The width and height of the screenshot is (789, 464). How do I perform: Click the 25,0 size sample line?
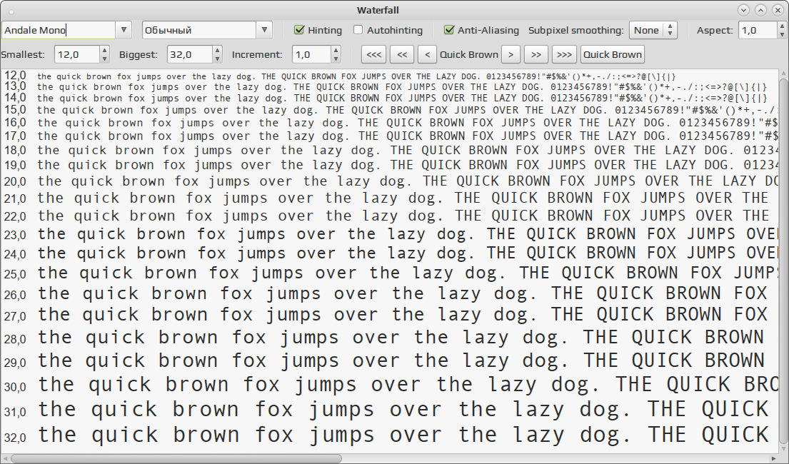408,273
